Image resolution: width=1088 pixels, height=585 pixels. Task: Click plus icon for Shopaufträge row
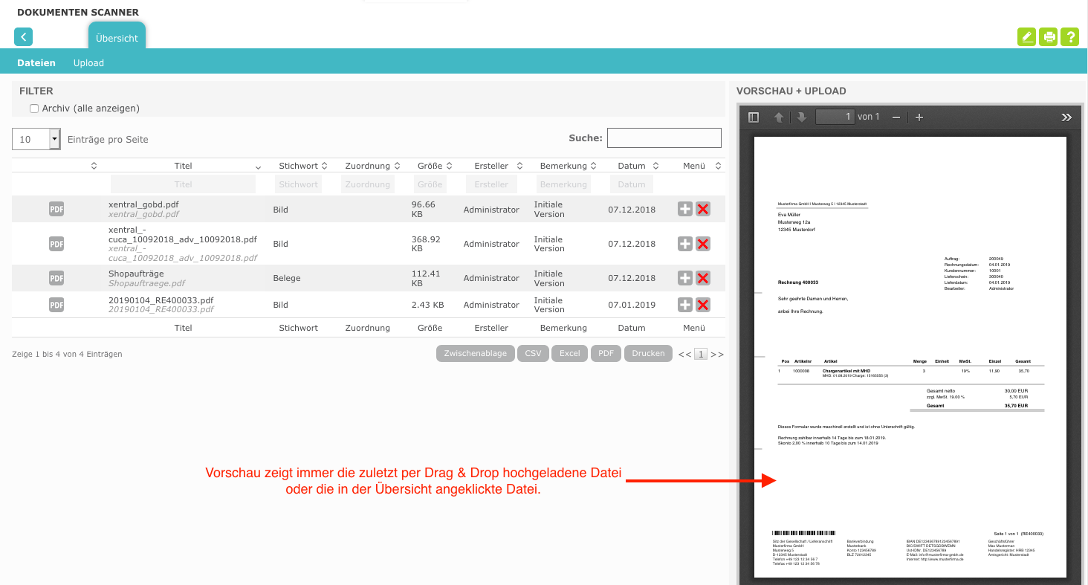(x=685, y=278)
